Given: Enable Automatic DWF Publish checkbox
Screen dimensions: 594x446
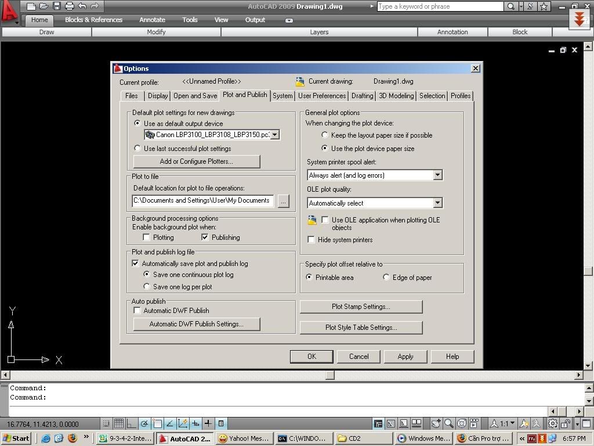Looking at the screenshot, I should [137, 311].
